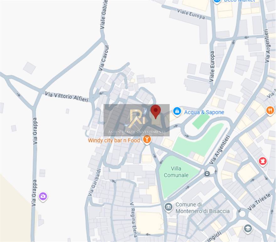Select the red pharmacy marker icon
Screen dimensions: 276x242
(x=263, y=161)
